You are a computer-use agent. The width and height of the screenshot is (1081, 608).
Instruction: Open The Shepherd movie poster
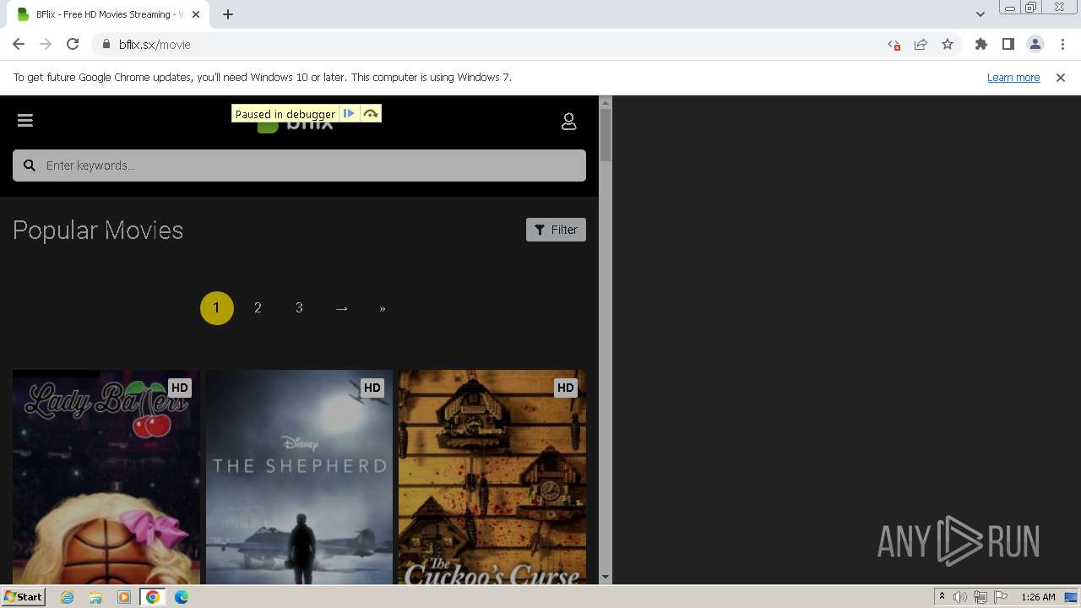click(299, 477)
